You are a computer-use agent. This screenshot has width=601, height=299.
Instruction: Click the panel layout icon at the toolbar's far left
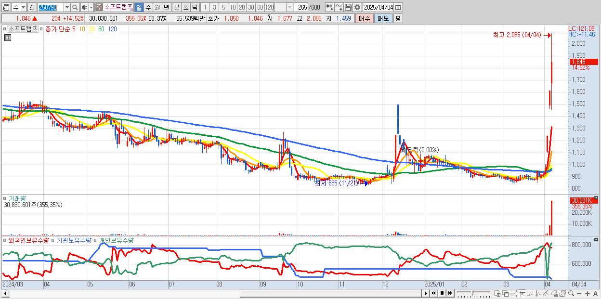(x=6, y=7)
